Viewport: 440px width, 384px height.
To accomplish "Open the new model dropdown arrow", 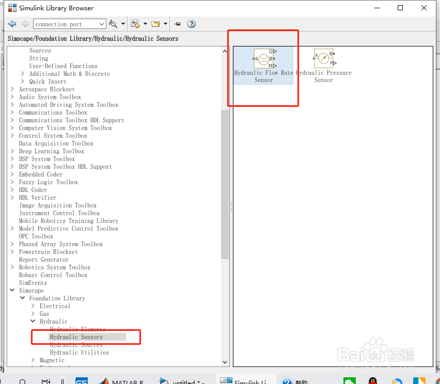I will (145, 24).
